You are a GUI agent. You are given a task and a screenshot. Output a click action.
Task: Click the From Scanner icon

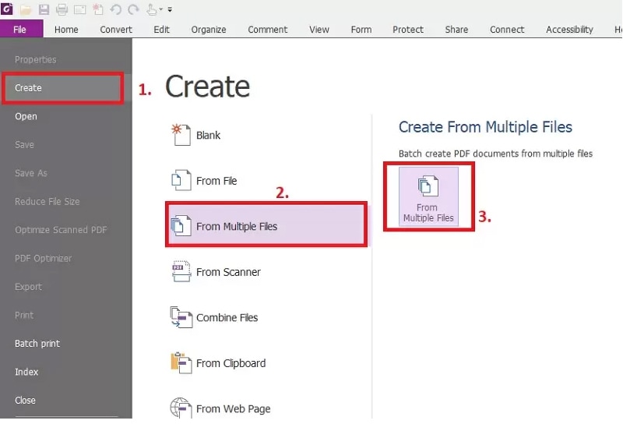181,271
